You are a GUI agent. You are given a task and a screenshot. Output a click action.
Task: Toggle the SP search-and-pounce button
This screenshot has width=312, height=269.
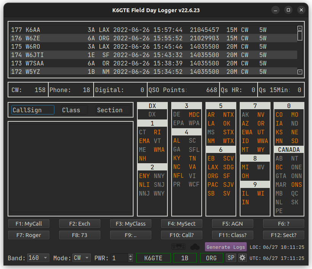tap(231, 258)
